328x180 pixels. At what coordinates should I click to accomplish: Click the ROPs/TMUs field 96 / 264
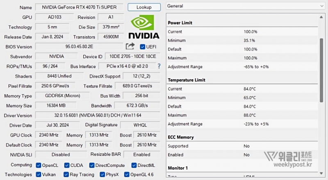tap(50, 66)
